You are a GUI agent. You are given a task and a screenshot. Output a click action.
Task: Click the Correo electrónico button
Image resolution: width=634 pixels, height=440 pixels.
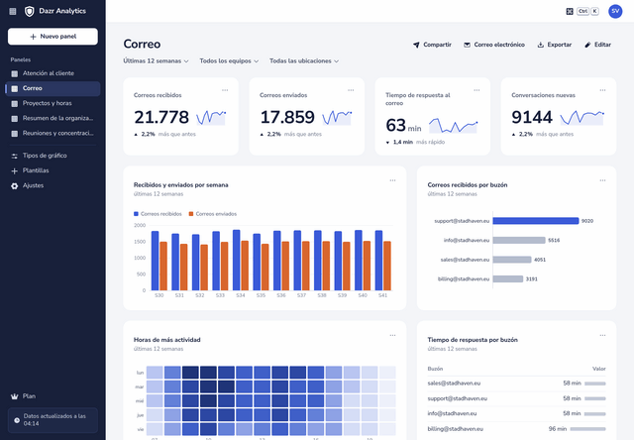(494, 45)
